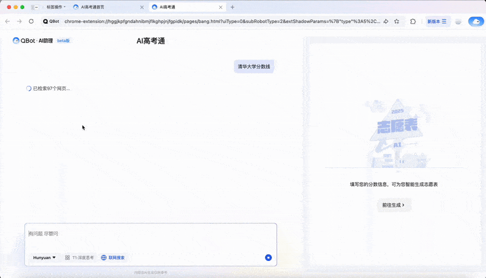The image size is (486, 278).
Task: Click the share icon in the address bar
Action: pyautogui.click(x=386, y=21)
